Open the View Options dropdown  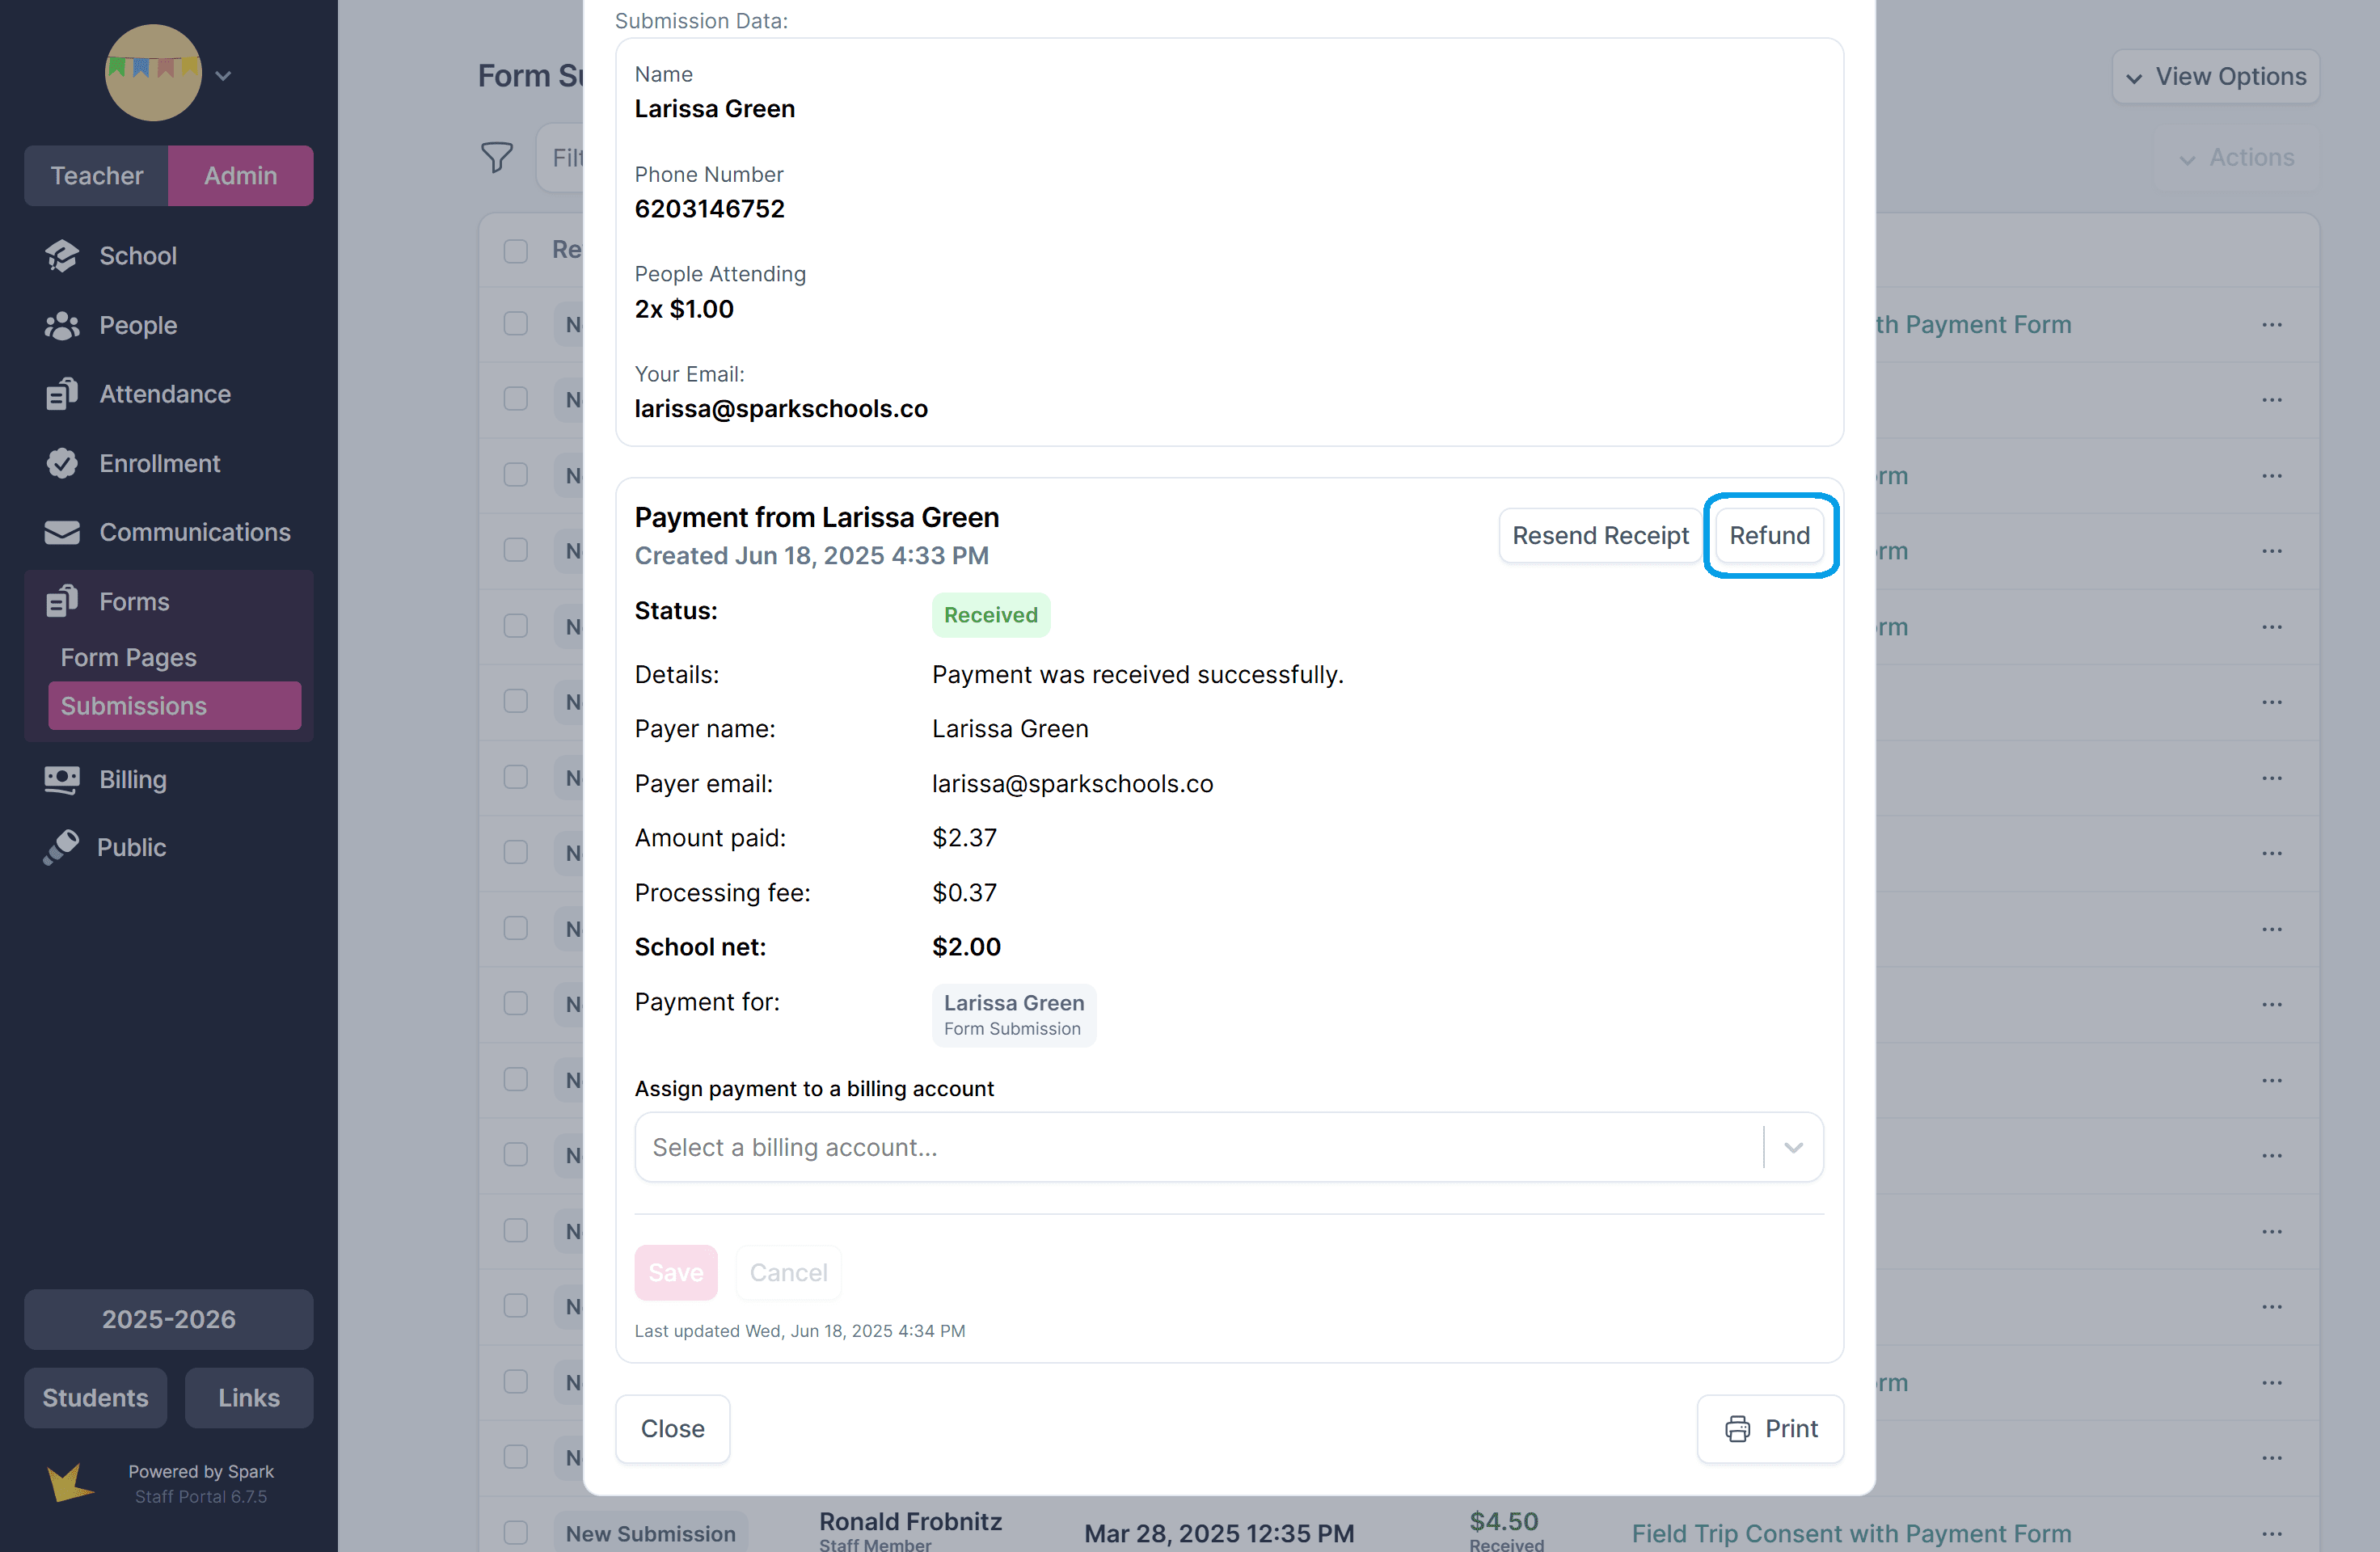(x=2215, y=77)
